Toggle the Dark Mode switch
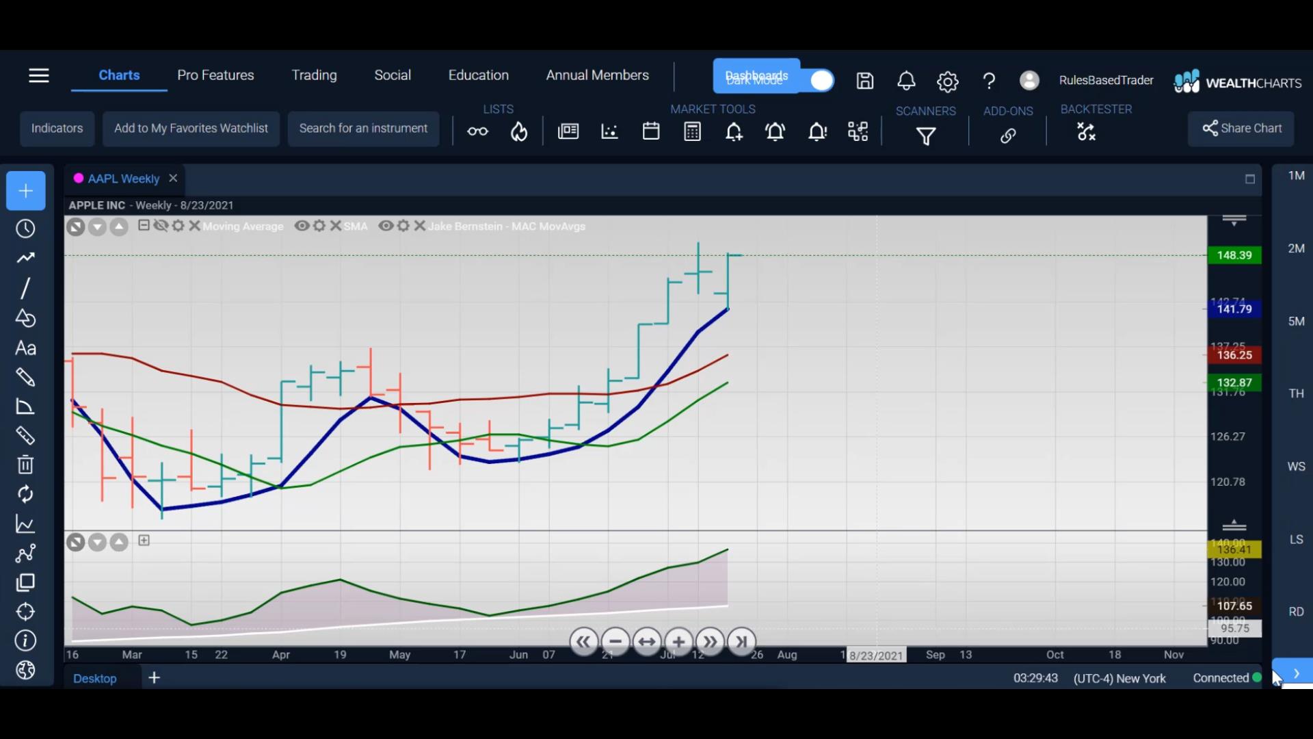1313x739 pixels. 821,81
